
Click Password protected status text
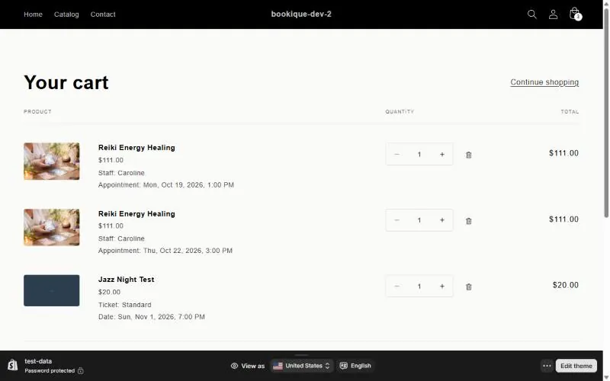[50, 370]
